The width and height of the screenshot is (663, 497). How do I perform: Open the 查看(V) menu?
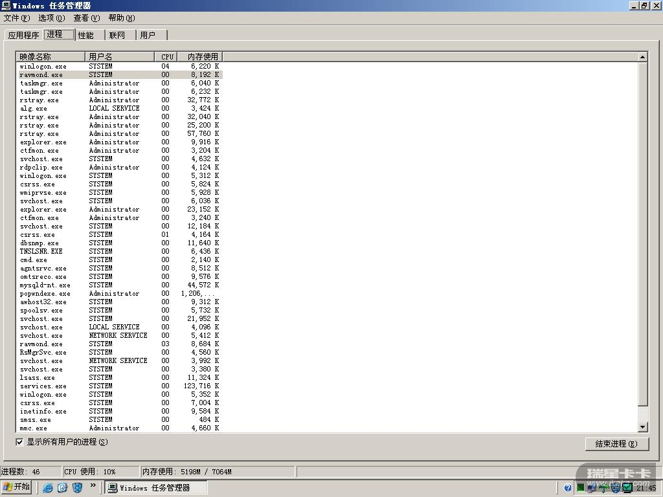click(x=87, y=17)
